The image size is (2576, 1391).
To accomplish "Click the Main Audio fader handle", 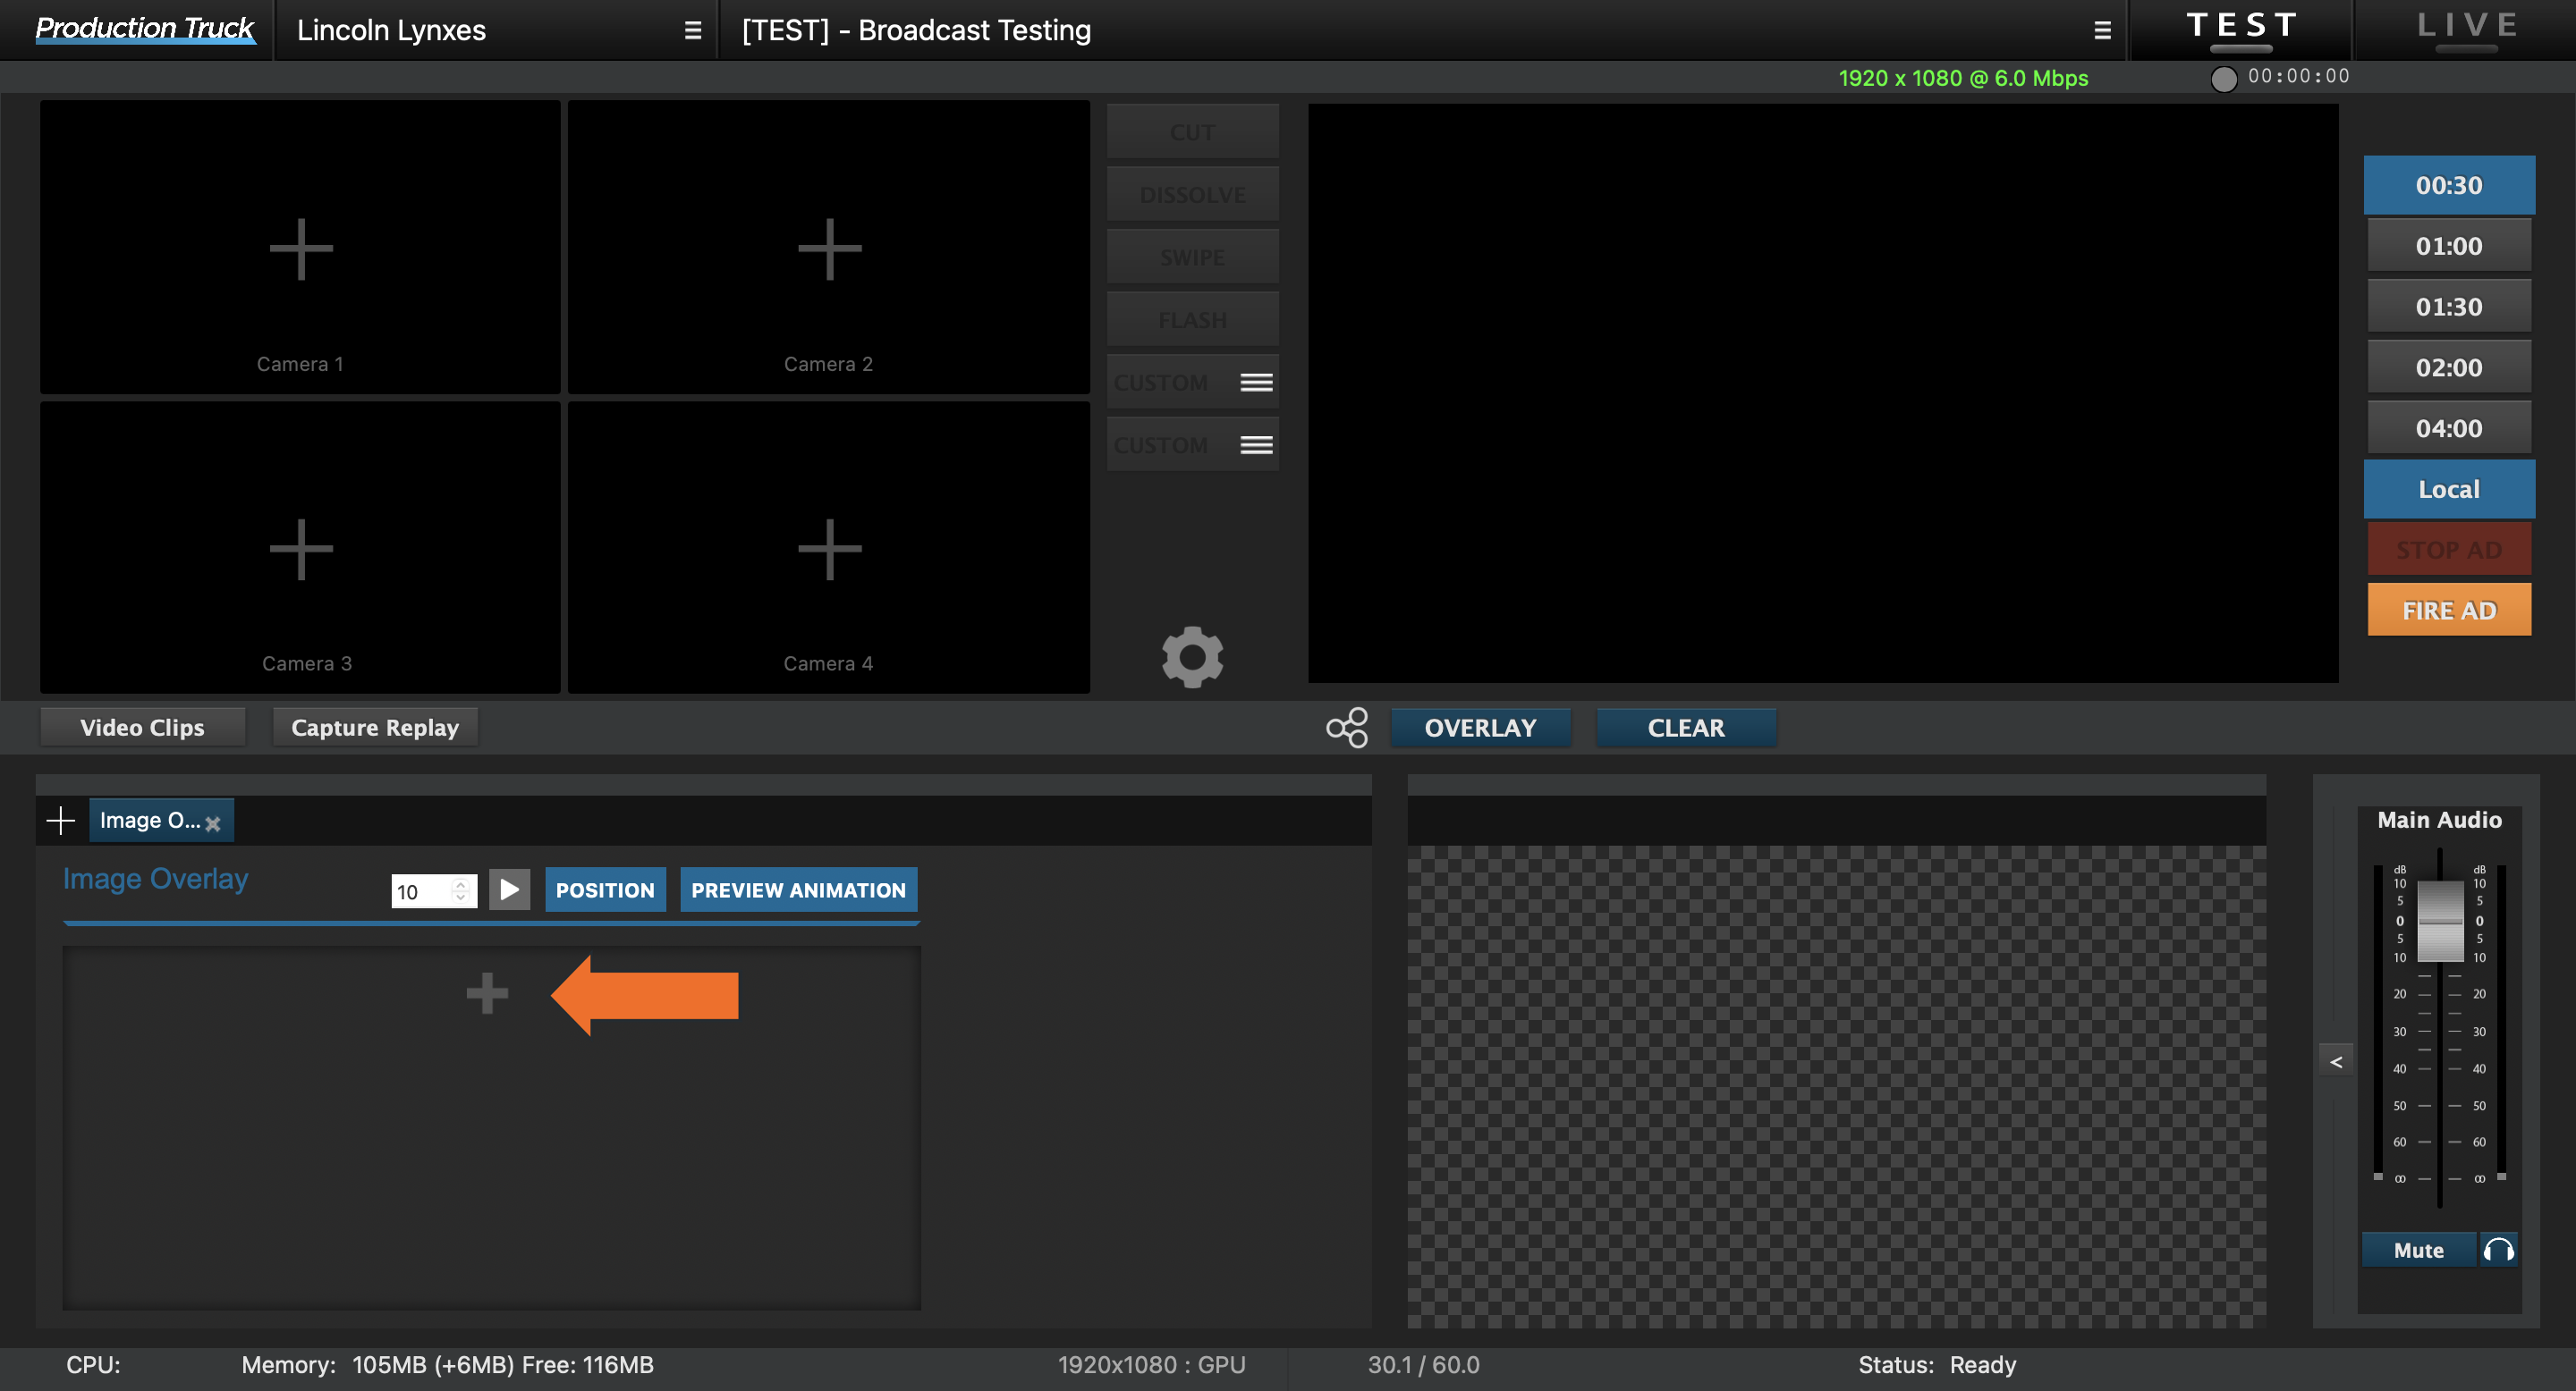I will (x=2439, y=921).
